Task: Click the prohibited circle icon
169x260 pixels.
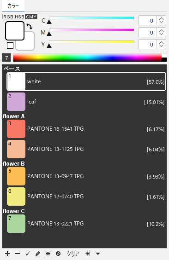Action: (x=58, y=254)
